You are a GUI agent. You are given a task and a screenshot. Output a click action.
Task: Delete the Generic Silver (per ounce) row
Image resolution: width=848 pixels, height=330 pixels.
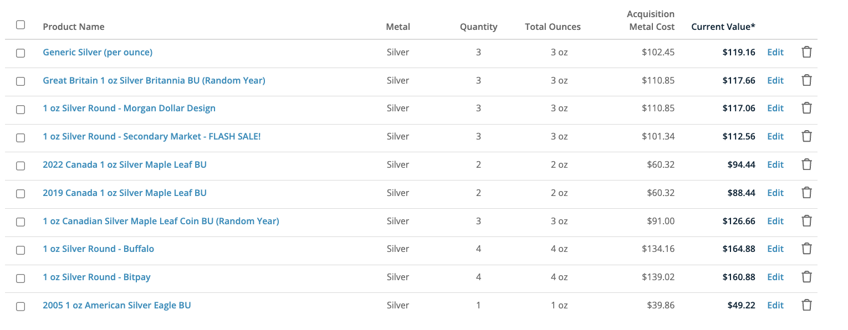tap(807, 52)
